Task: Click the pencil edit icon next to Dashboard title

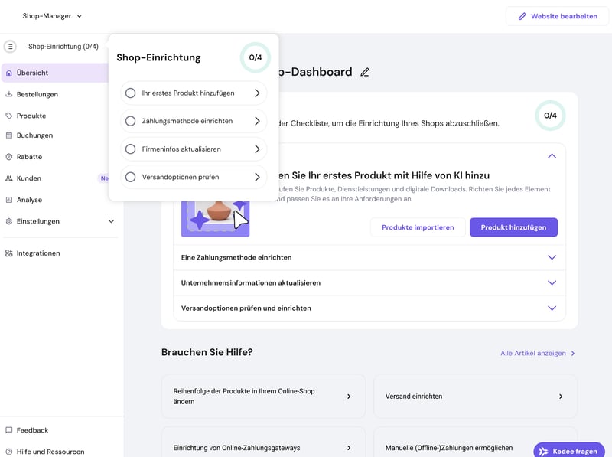Action: coord(365,72)
